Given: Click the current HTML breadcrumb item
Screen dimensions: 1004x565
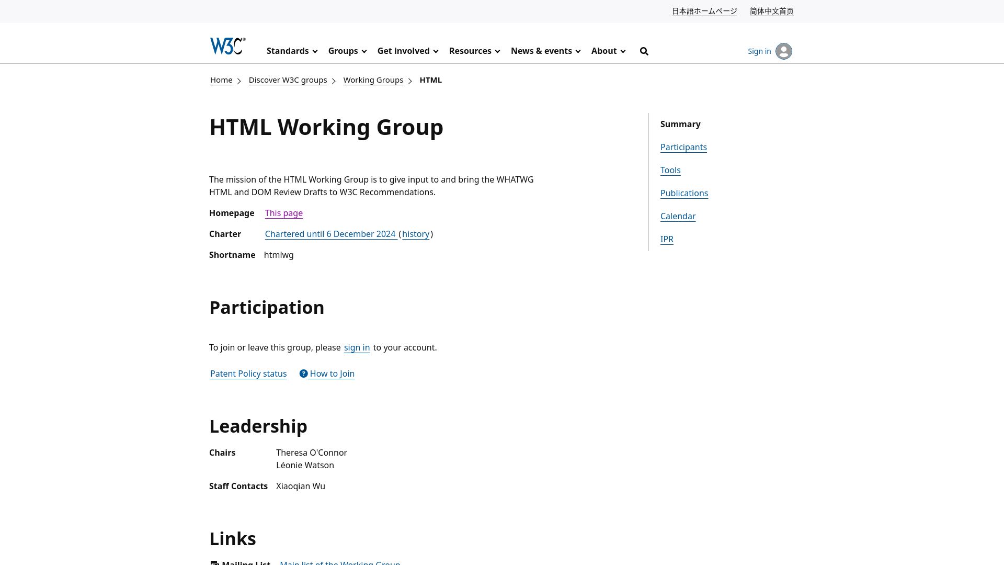Looking at the screenshot, I should point(431,80).
